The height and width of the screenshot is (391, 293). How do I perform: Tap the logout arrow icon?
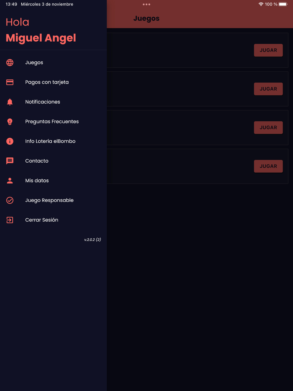[x=10, y=220]
